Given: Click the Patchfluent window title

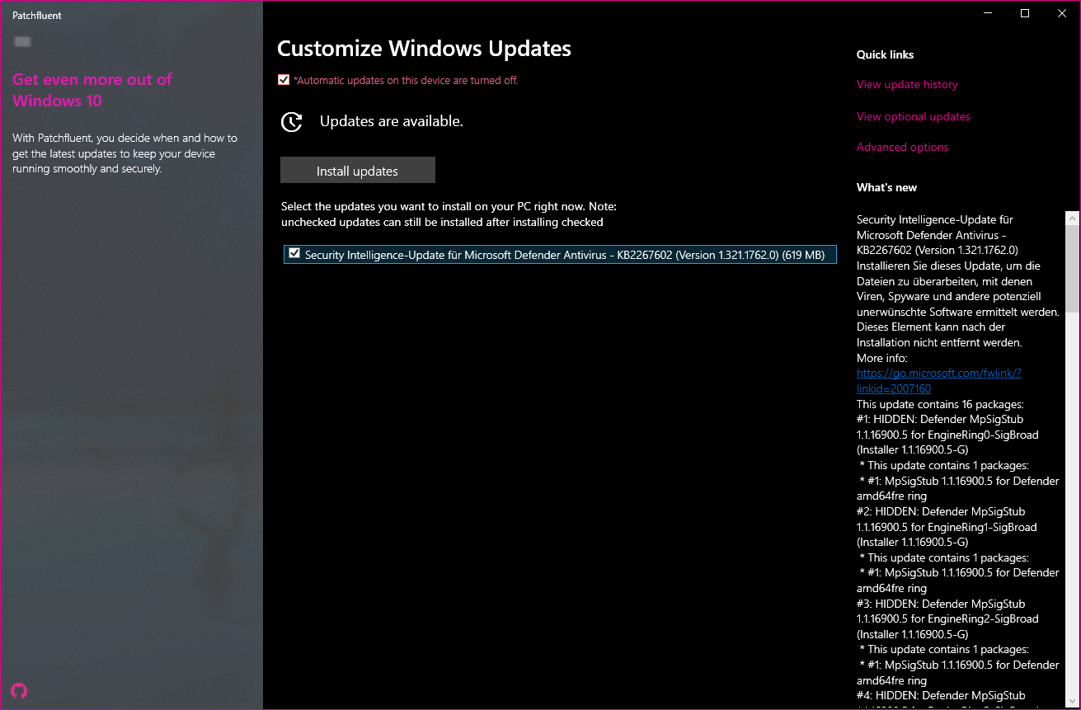Looking at the screenshot, I should [37, 16].
